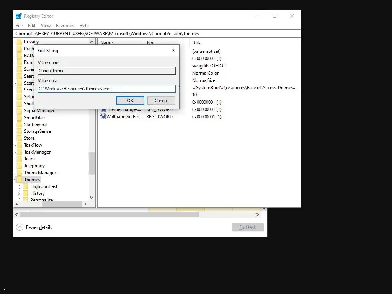Image resolution: width=392 pixels, height=294 pixels.
Task: Select the StartLayout folder icon
Action: click(19, 124)
